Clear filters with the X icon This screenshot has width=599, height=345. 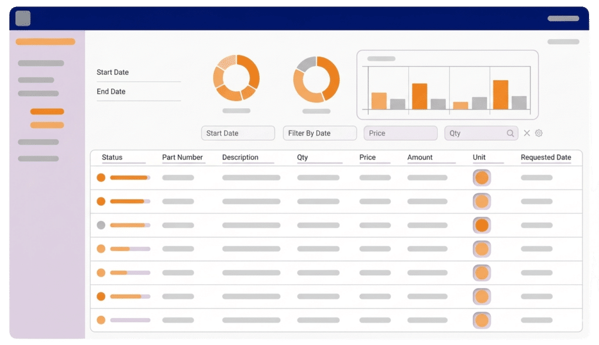tap(527, 133)
